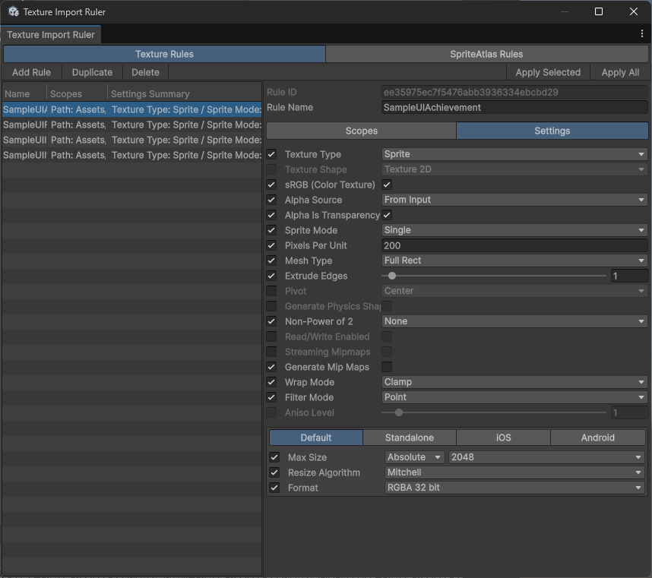Click the Rule Name input field
This screenshot has width=652, height=578.
click(514, 108)
